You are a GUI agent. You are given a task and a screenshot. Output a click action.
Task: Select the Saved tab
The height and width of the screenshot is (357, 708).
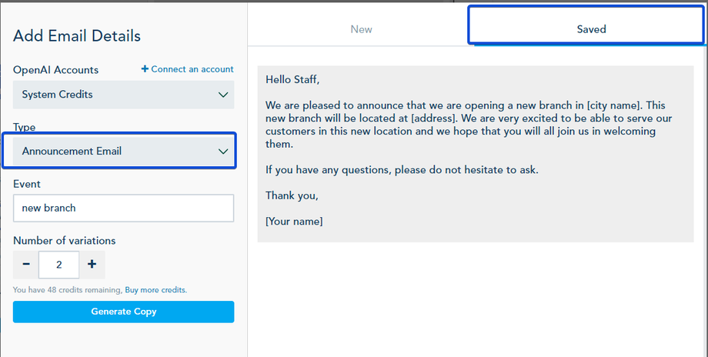pyautogui.click(x=591, y=29)
